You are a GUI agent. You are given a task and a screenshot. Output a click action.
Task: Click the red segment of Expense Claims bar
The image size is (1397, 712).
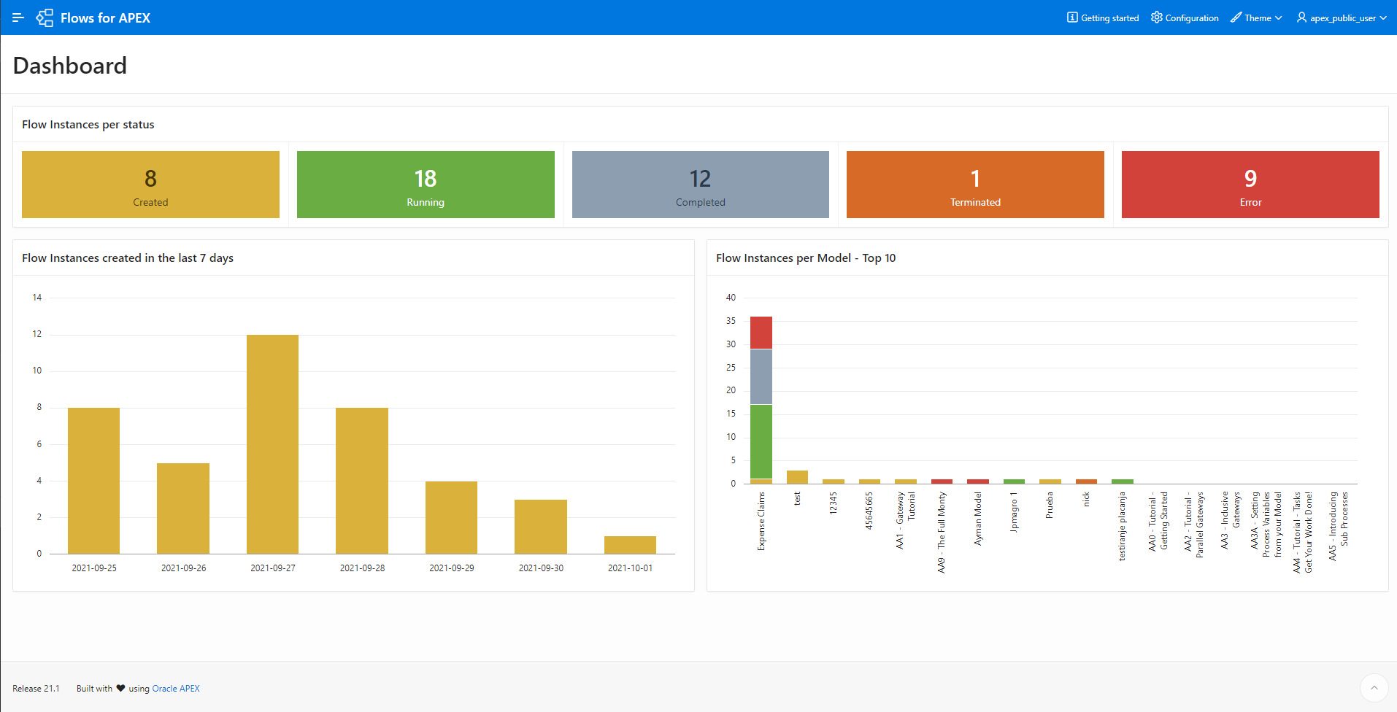click(761, 333)
